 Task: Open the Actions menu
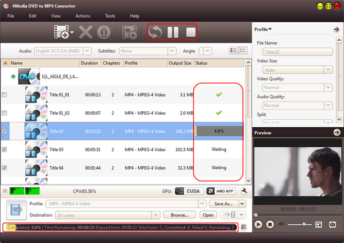tap(82, 15)
